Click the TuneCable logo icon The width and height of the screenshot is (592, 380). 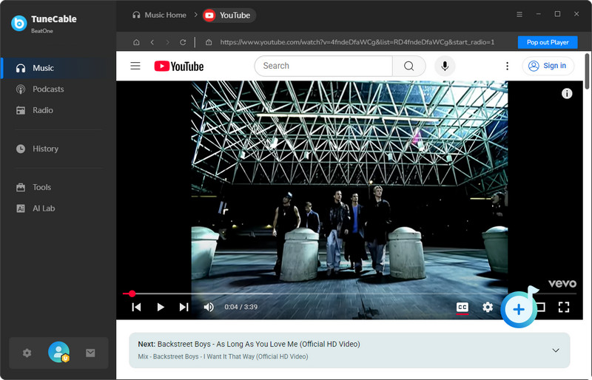point(19,23)
